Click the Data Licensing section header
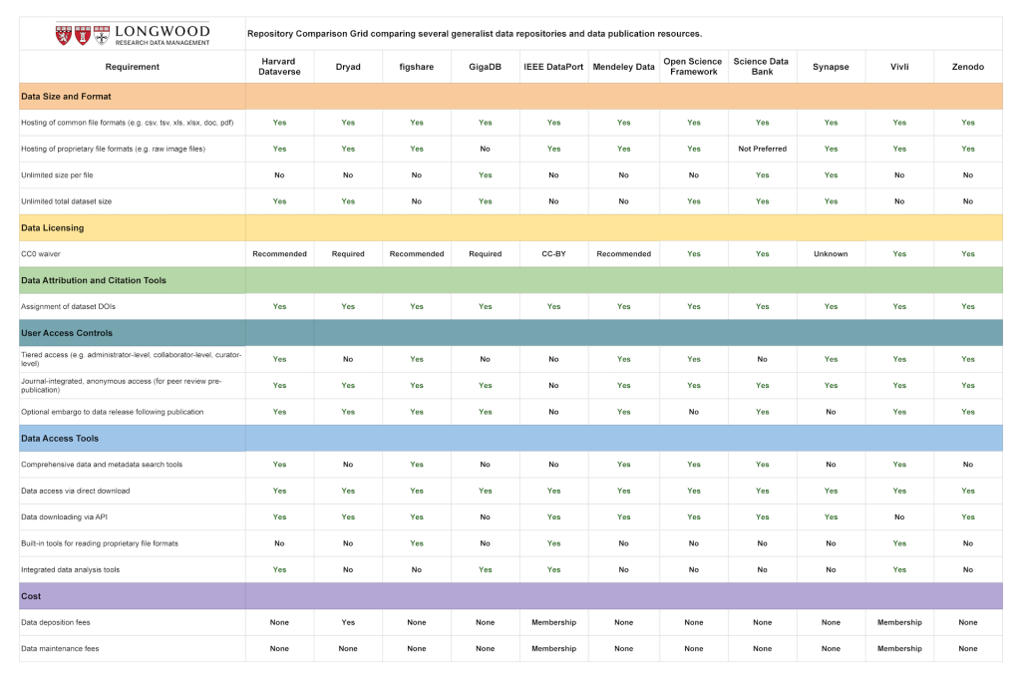Viewport: 1021px width, 679px height. tap(52, 228)
